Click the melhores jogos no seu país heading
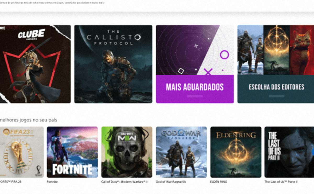Image resolution: width=314 pixels, height=194 pixels. point(29,120)
